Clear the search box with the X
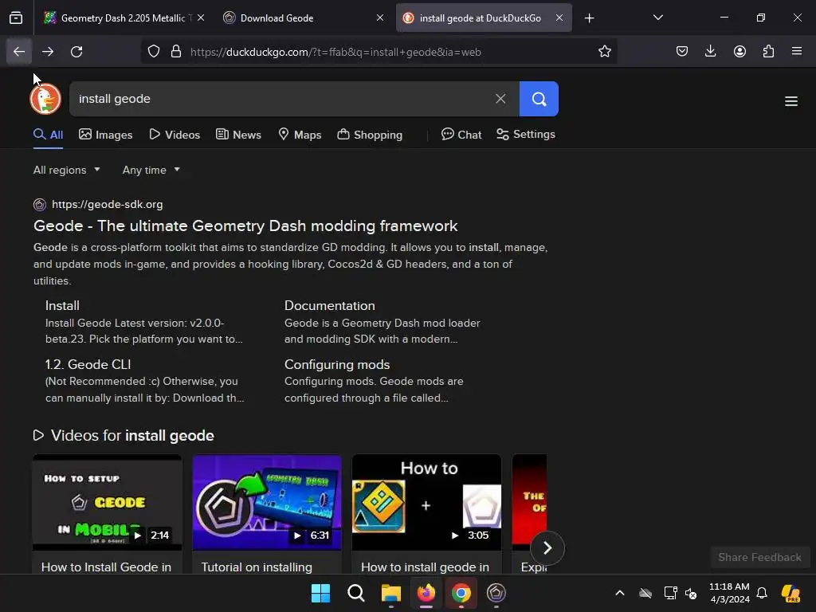This screenshot has height=612, width=816. coord(500,99)
